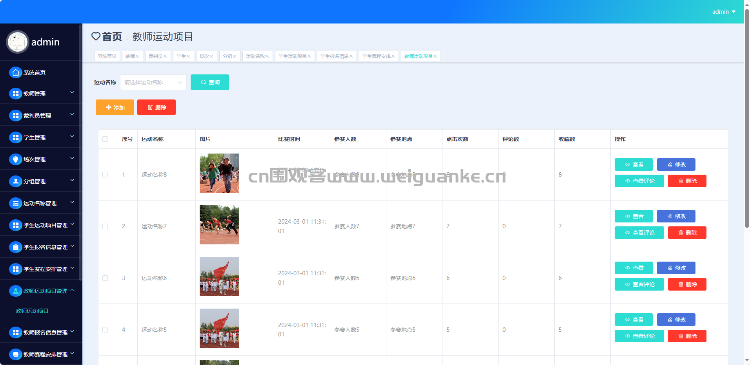Click the 首页 breadcrumb link
This screenshot has height=365, width=750.
tap(112, 36)
